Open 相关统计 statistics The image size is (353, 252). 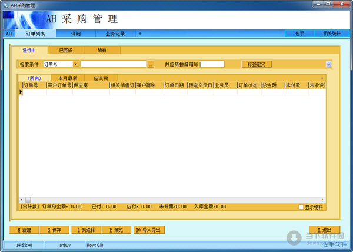click(x=332, y=34)
